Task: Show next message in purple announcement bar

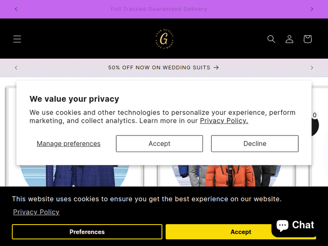Action: (312, 9)
